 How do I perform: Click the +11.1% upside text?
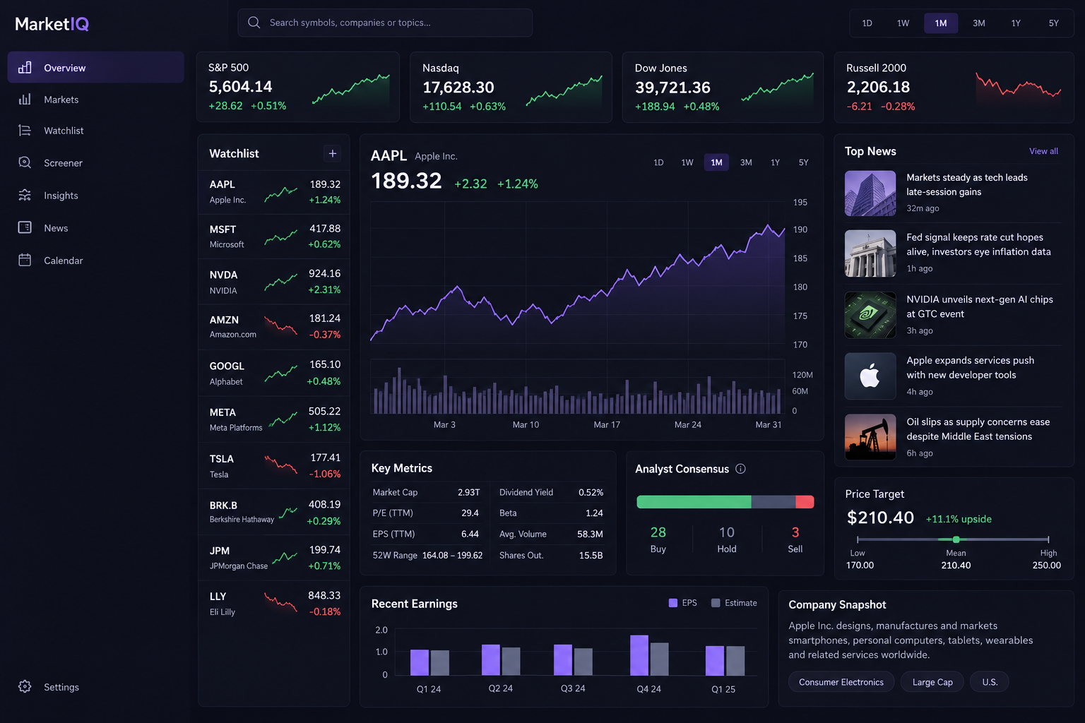tap(959, 519)
